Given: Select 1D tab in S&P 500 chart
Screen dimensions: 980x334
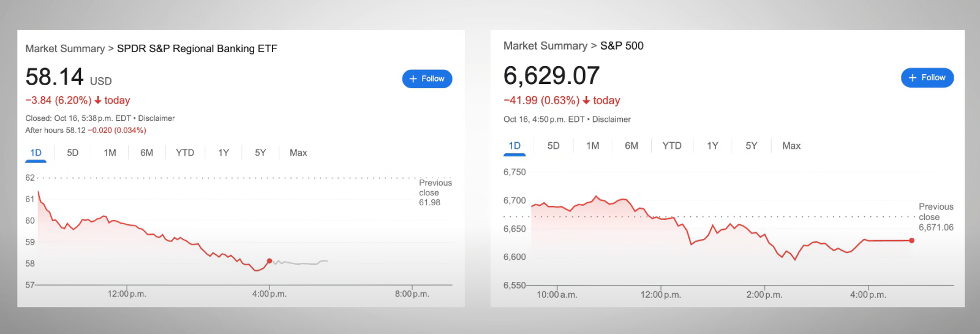Looking at the screenshot, I should [x=514, y=146].
